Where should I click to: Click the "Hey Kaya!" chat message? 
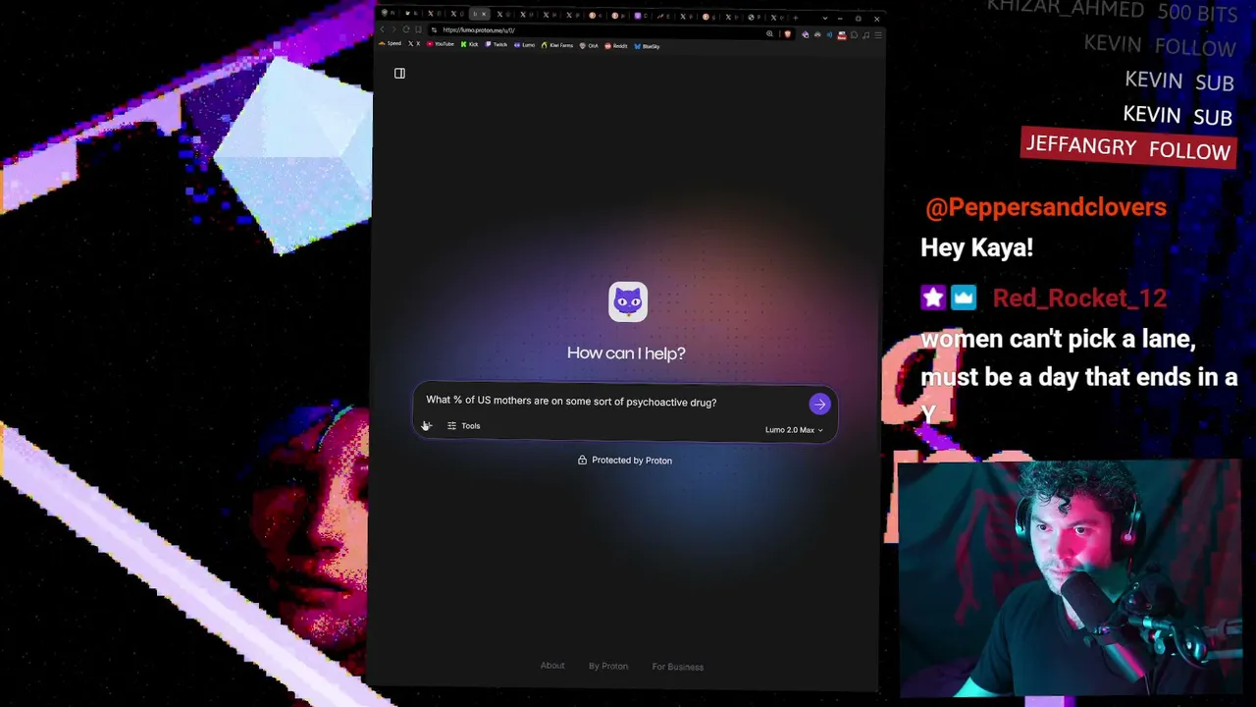click(977, 247)
